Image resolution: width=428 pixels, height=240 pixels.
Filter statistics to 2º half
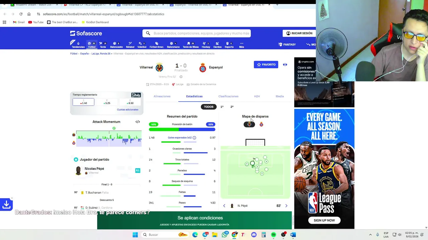pyautogui.click(x=232, y=107)
